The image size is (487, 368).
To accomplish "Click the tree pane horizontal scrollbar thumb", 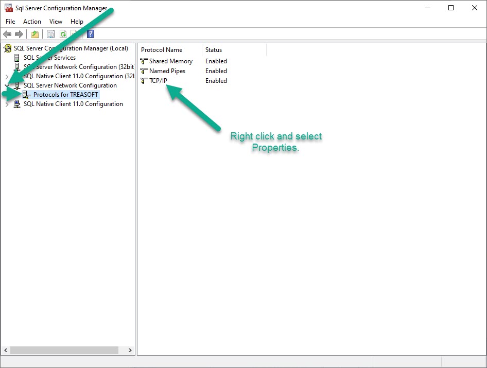I will click(x=64, y=350).
